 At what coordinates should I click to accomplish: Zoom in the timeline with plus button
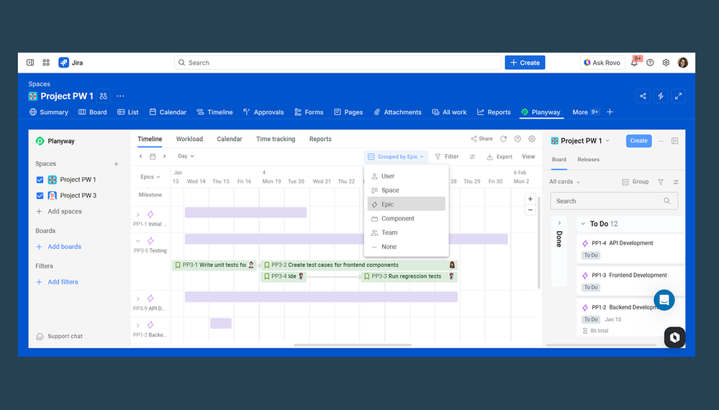coord(530,199)
